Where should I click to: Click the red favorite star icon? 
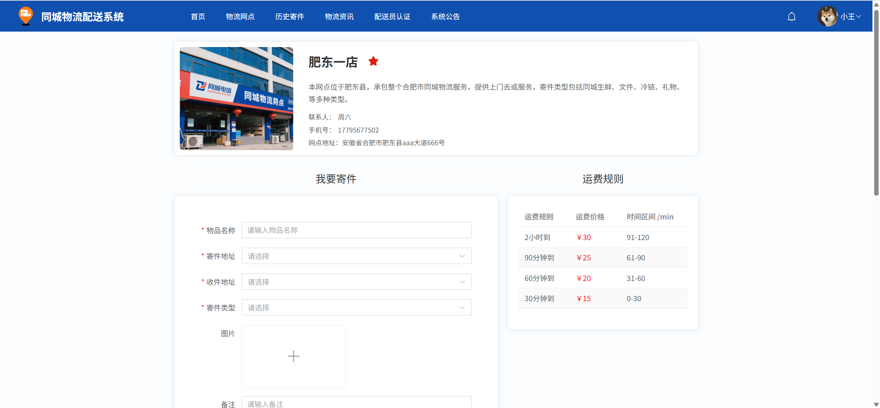373,61
